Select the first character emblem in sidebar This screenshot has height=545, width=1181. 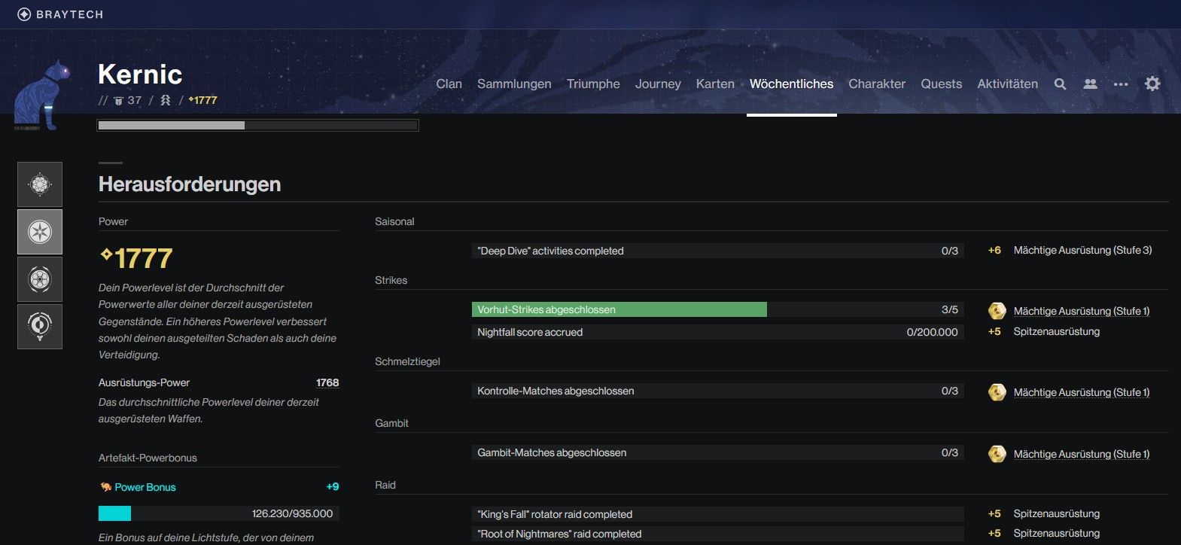coord(40,184)
